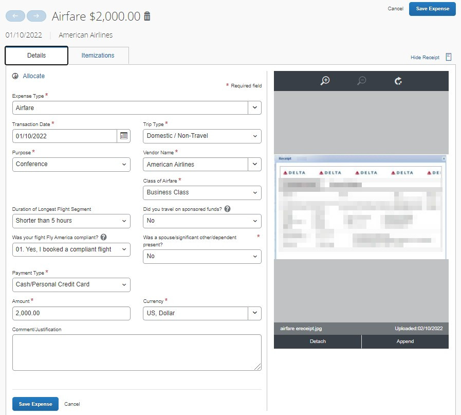Click the Comment/Justification text area
The image size is (461, 415).
[137, 352]
